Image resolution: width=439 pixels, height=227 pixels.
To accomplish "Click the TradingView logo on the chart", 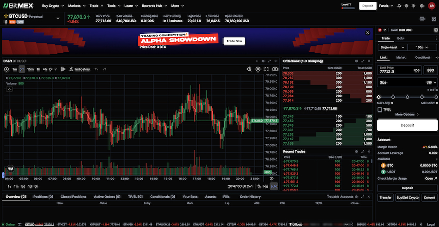I will coord(11,169).
